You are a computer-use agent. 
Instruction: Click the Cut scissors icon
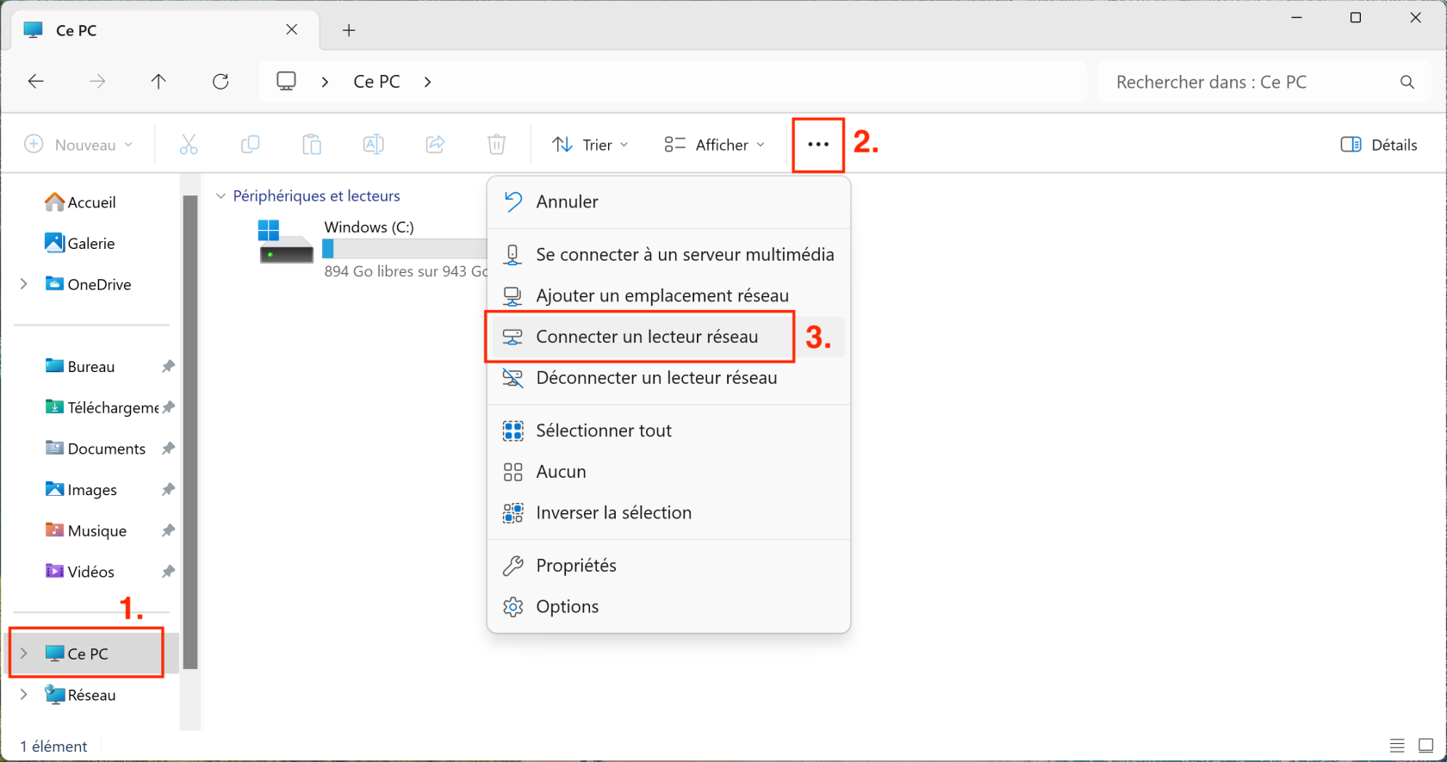click(x=189, y=145)
